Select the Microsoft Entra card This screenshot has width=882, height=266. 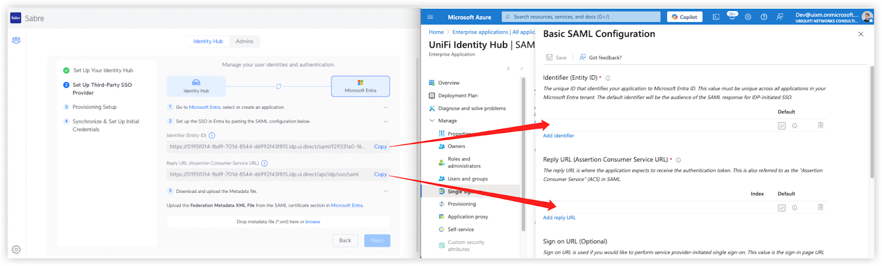pyautogui.click(x=361, y=86)
